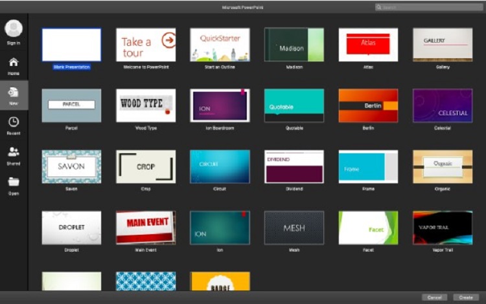486x304 pixels.
Task: Click the "Vapor Trail" caption
Action: point(443,250)
